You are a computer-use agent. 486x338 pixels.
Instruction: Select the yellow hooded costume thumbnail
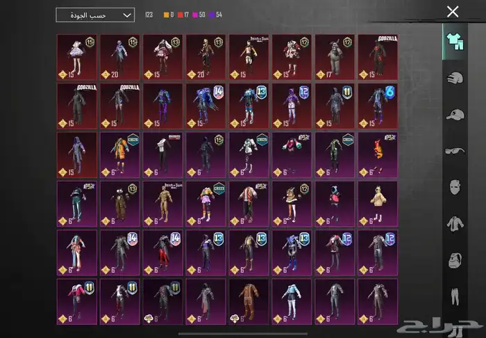[378, 203]
